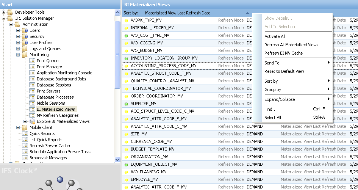The width and height of the screenshot is (358, 190).
Task: Click Materialized View Last Refresh Date sort label
Action: click(x=178, y=13)
